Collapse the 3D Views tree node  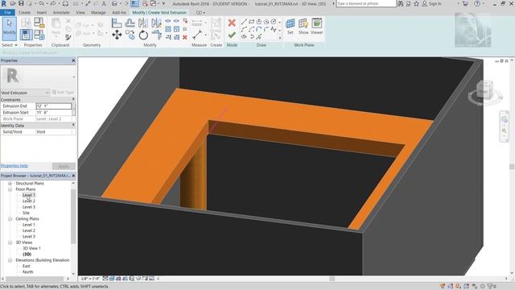[x=10, y=242]
